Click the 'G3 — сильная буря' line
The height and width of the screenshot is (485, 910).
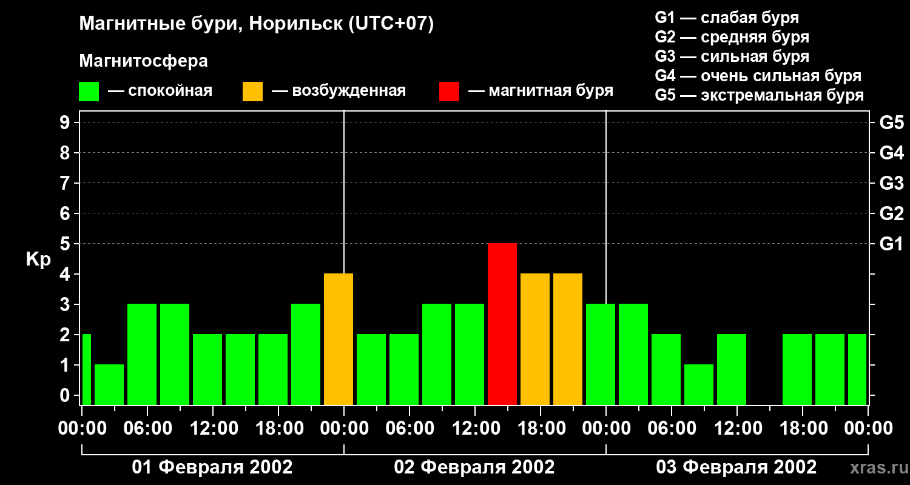point(732,56)
